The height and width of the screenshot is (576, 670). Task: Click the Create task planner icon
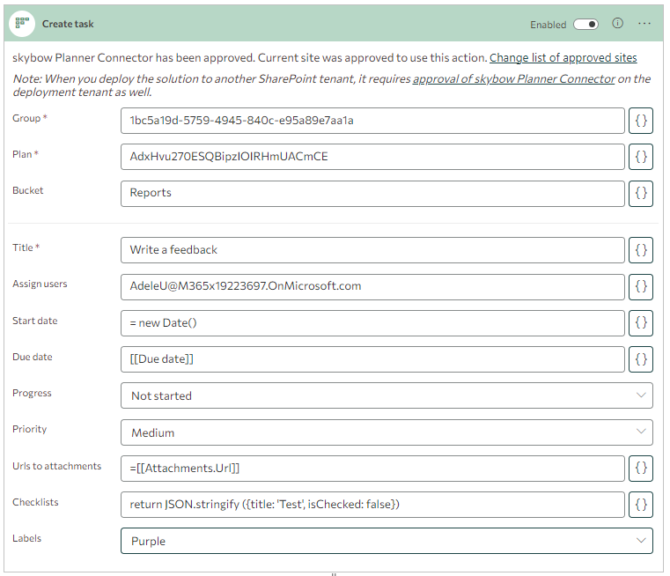(x=22, y=24)
